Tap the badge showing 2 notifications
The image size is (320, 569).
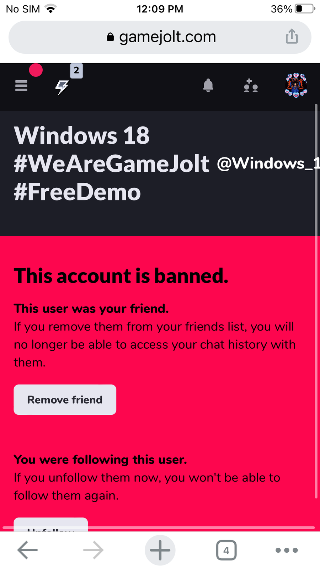[x=76, y=70]
